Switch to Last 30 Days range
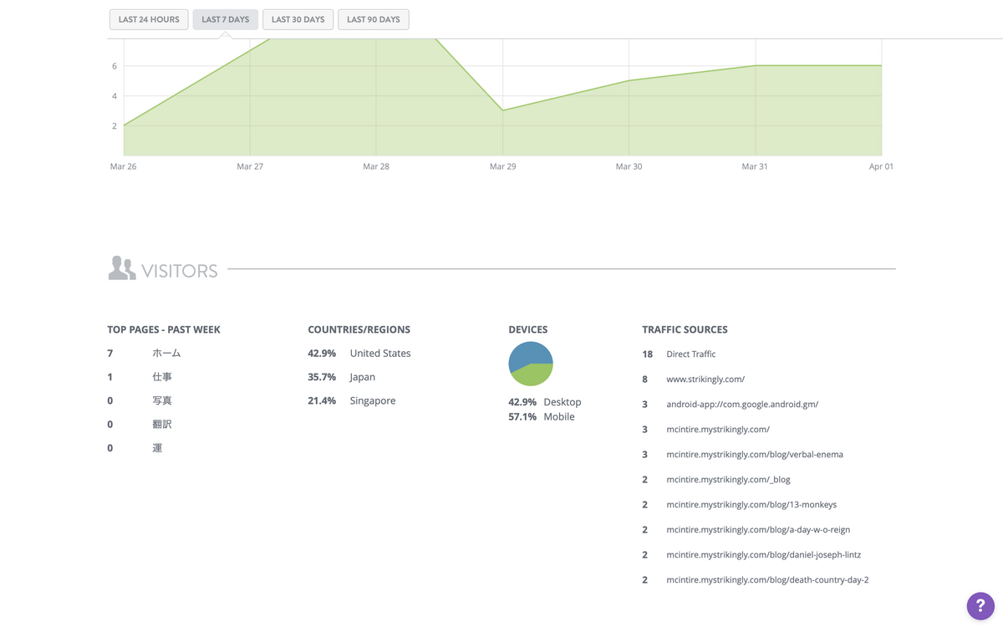This screenshot has width=1003, height=627. 298,19
